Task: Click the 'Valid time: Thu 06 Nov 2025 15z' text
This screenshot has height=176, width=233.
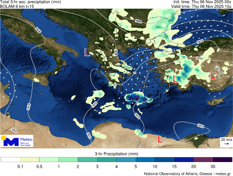Action: point(201,6)
